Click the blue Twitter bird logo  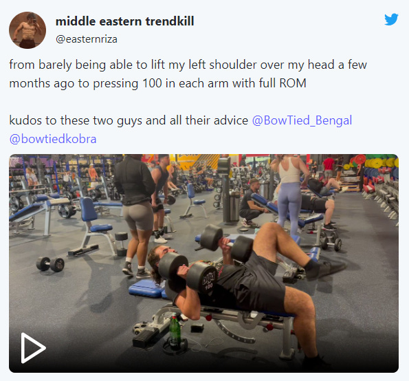[x=391, y=19]
